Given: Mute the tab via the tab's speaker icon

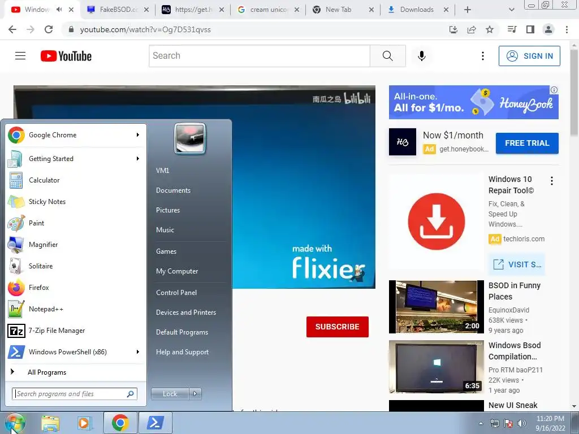Looking at the screenshot, I should coord(59,10).
